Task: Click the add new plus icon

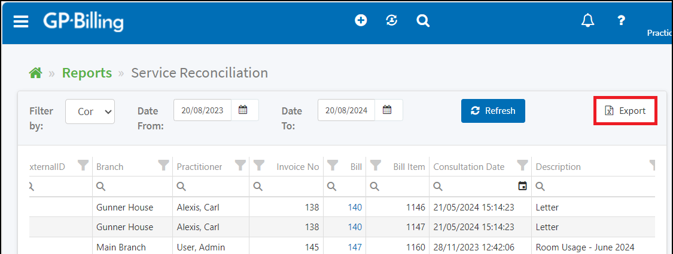Action: [361, 20]
